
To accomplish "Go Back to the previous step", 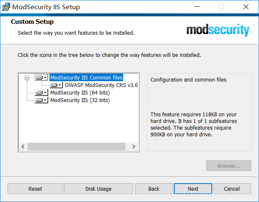I will tap(154, 189).
